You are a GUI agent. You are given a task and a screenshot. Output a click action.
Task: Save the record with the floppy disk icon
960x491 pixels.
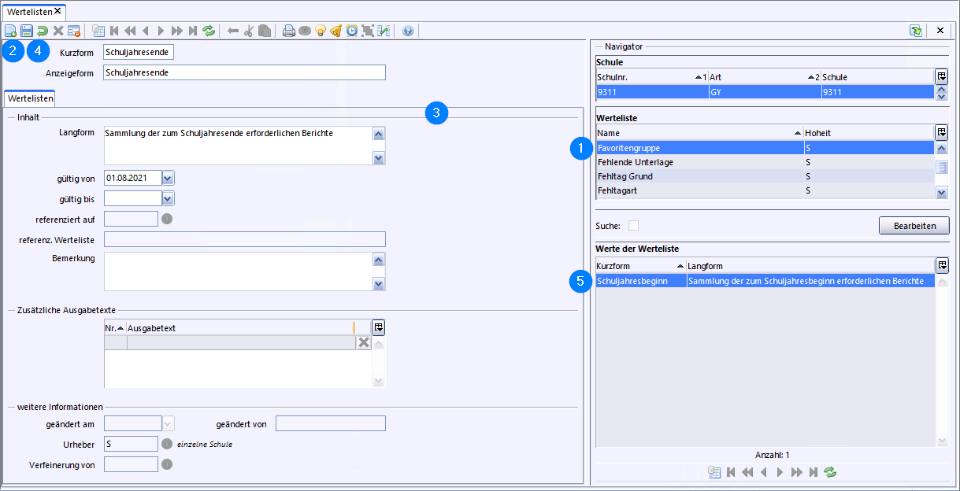[x=27, y=31]
